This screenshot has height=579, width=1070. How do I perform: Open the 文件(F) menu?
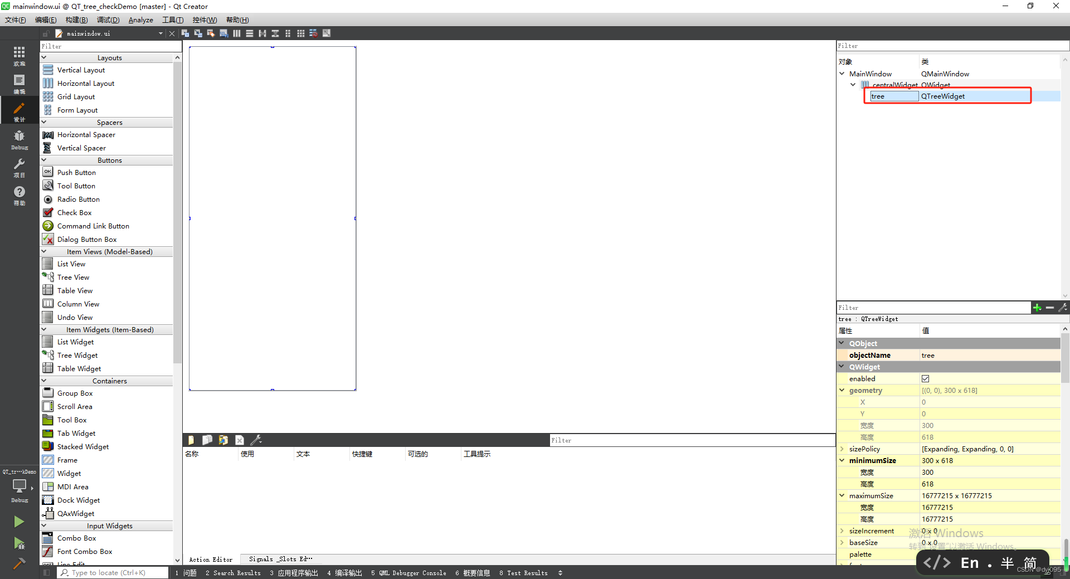pos(16,20)
